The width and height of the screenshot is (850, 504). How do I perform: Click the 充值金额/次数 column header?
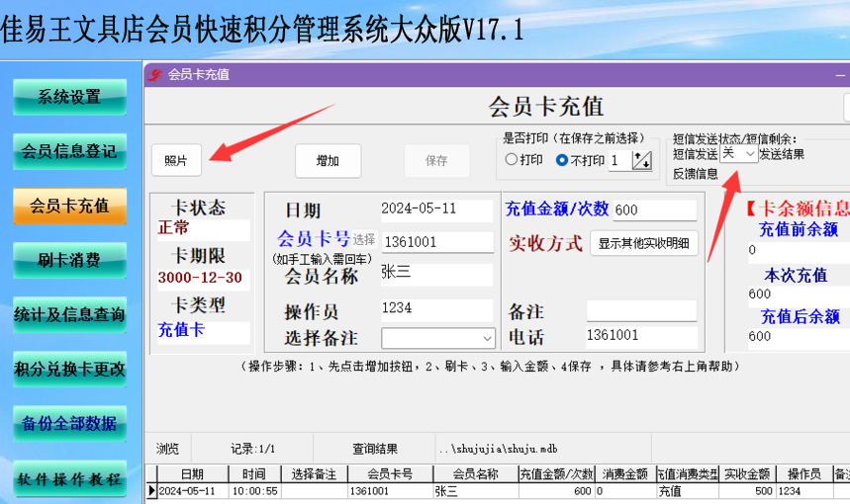[x=557, y=474]
